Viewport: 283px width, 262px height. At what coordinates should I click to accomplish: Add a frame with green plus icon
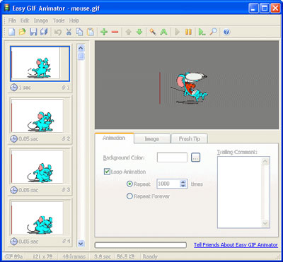click(104, 32)
